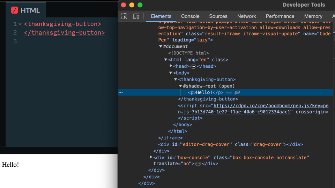Click the ellipsis in box-console div
The height and width of the screenshot is (188, 335).
point(198,164)
